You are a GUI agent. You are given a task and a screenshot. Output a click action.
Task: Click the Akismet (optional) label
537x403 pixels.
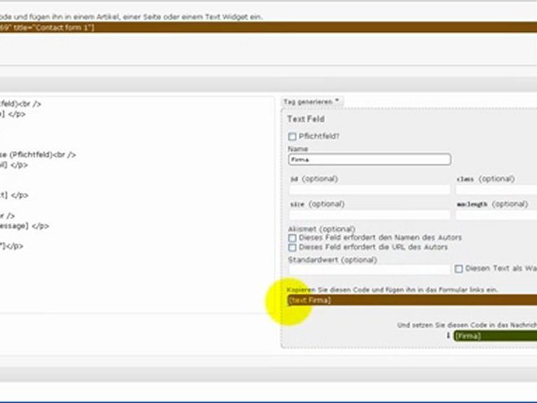click(321, 228)
